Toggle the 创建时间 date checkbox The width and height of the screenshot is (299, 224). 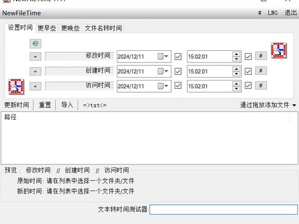pyautogui.click(x=178, y=71)
